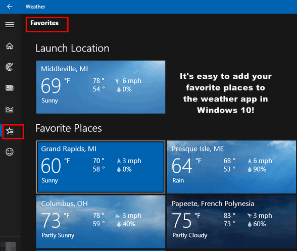Viewport: 297px width, 251px height.
Task: Click the 69 °F temperature in Middleville
Action: (x=56, y=86)
